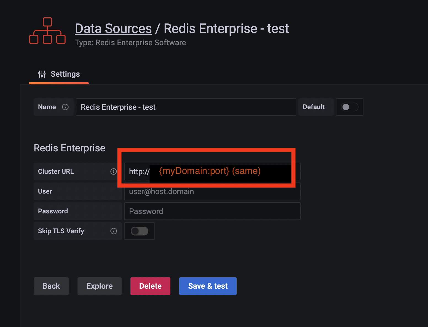Edit the Name field showing Redis Enterprise - test
Screen dimensions: 428x327
186,107
